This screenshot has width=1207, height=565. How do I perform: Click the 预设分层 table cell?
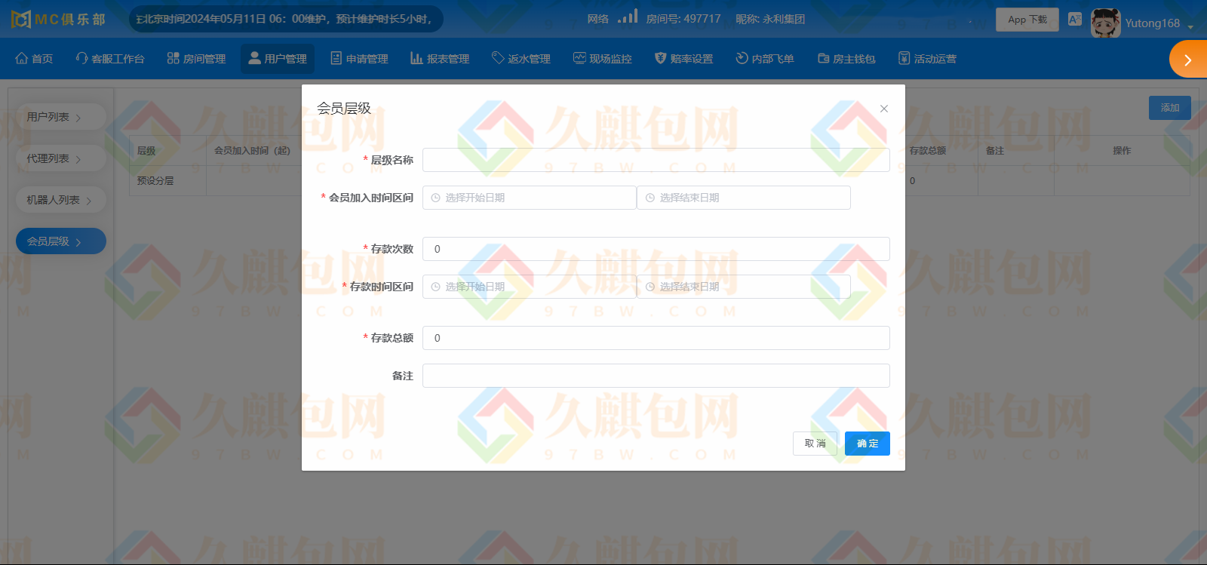167,181
